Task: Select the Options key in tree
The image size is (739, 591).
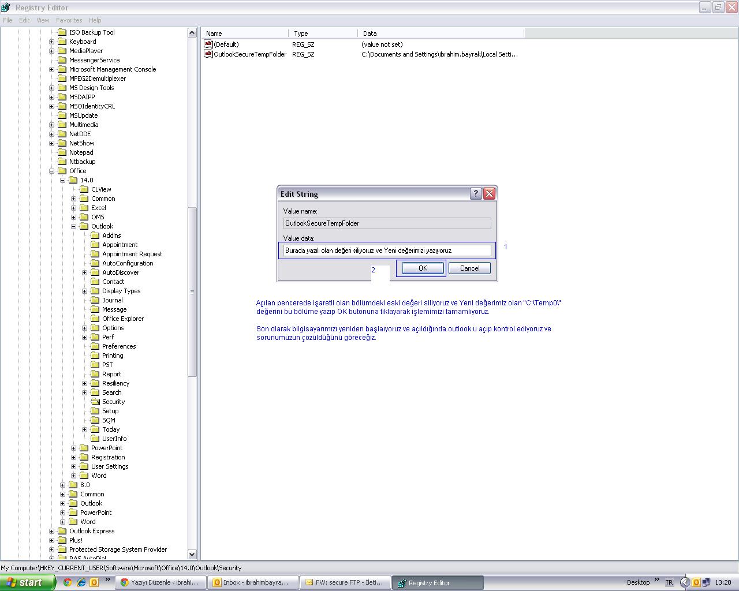Action: coord(113,328)
